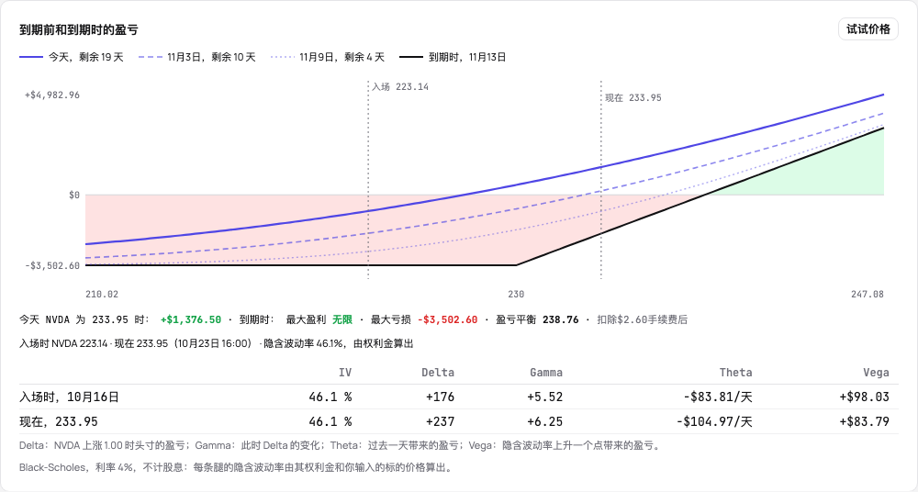Click the $0 y-axis label
The width and height of the screenshot is (918, 492).
[x=74, y=195]
